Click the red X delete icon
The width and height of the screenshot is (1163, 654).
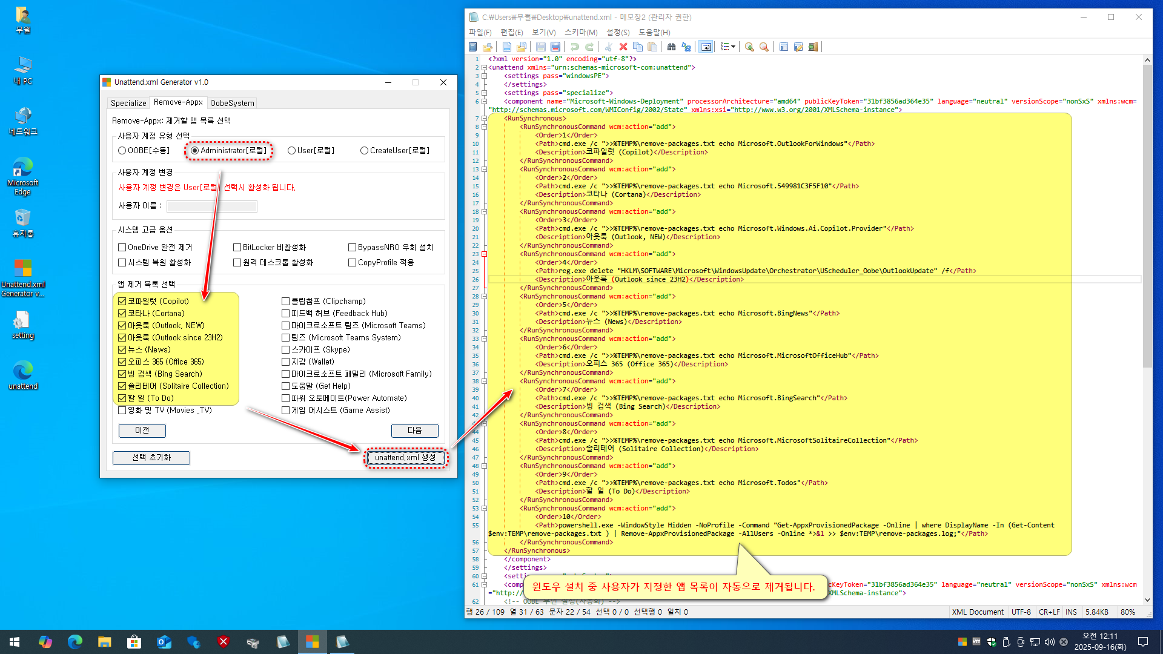point(623,47)
